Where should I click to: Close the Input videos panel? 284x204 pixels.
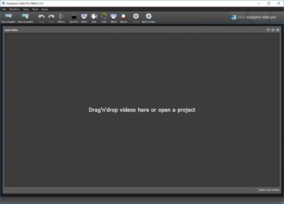coord(278,30)
